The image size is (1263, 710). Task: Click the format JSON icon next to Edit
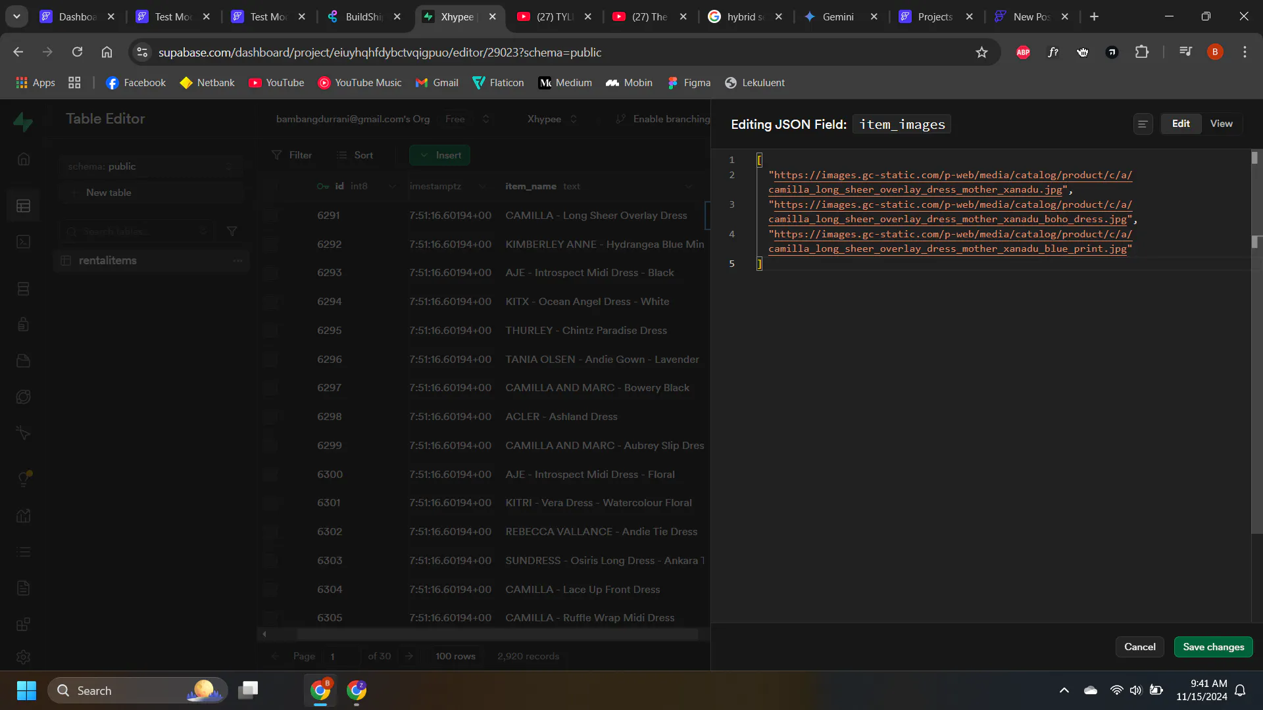coord(1143,124)
